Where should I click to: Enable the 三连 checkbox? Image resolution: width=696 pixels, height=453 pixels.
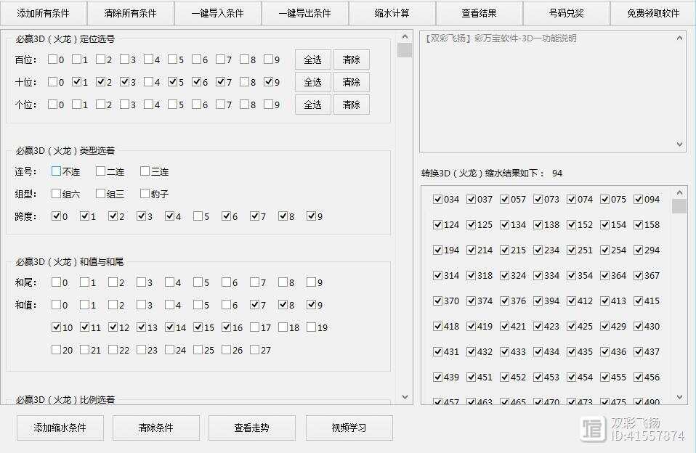[x=145, y=171]
